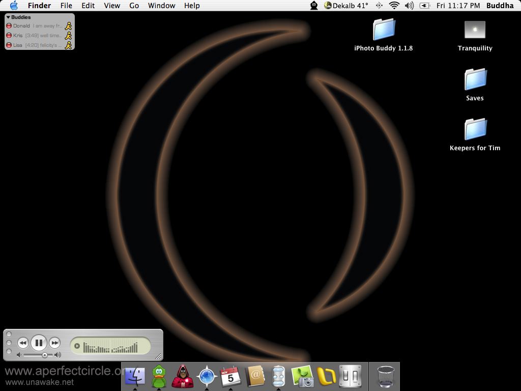Screen dimensions: 521x391
Task: Click red away status dot next to Lisa
Action: (x=9, y=45)
